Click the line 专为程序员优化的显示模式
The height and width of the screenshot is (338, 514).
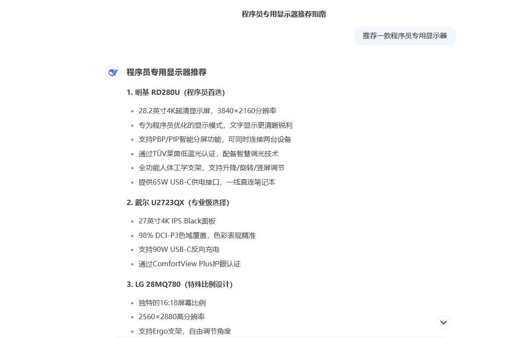pyautogui.click(x=215, y=125)
